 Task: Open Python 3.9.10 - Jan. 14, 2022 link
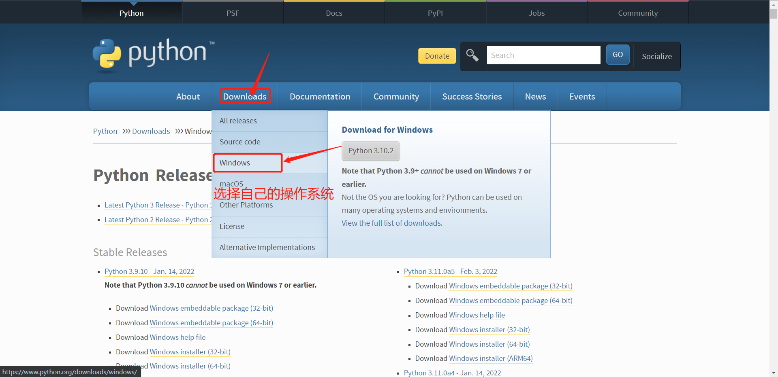point(149,271)
